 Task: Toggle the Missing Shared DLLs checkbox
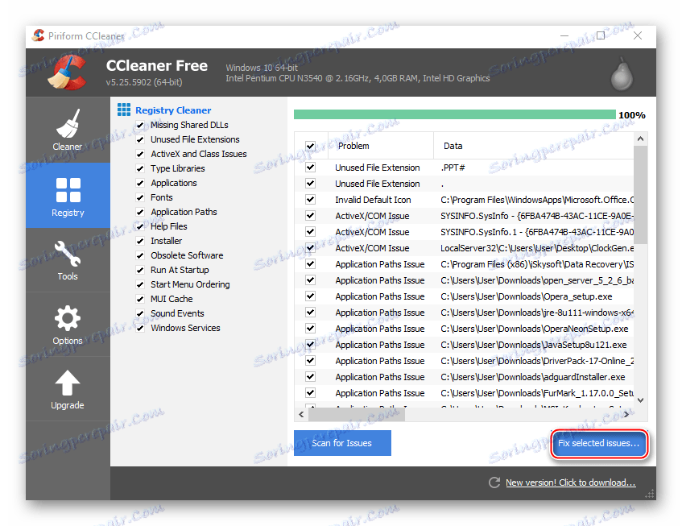140,126
